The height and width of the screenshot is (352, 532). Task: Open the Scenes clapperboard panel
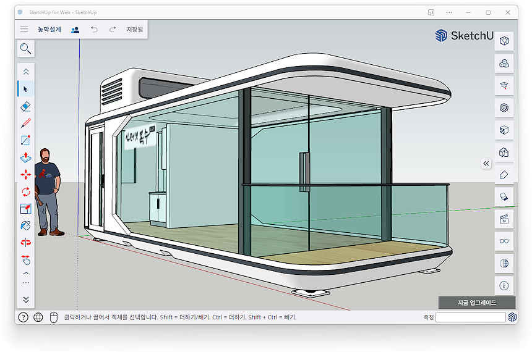(x=504, y=219)
